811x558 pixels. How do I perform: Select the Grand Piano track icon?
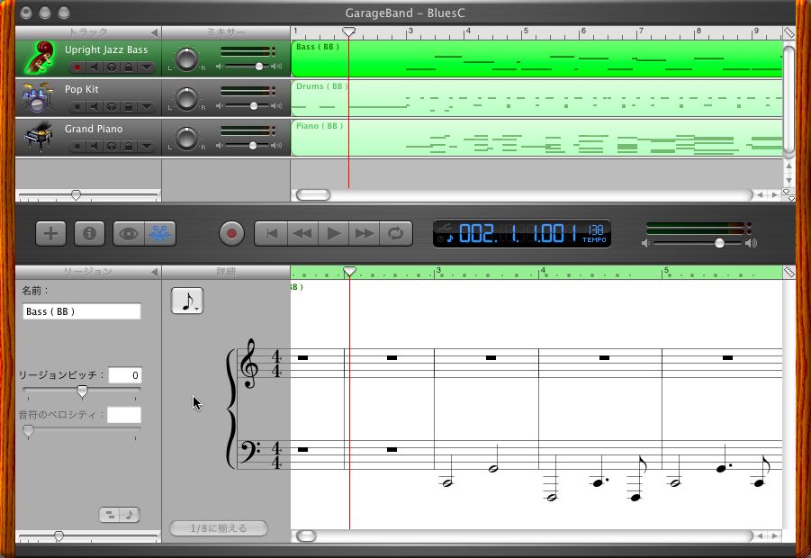pos(39,137)
